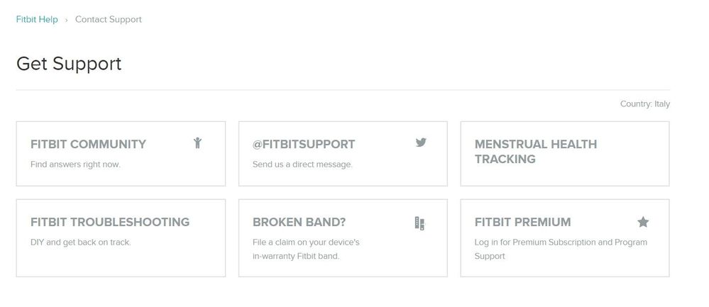Click the Premium Subscription log in description
This screenshot has width=709, height=307.
(x=561, y=249)
